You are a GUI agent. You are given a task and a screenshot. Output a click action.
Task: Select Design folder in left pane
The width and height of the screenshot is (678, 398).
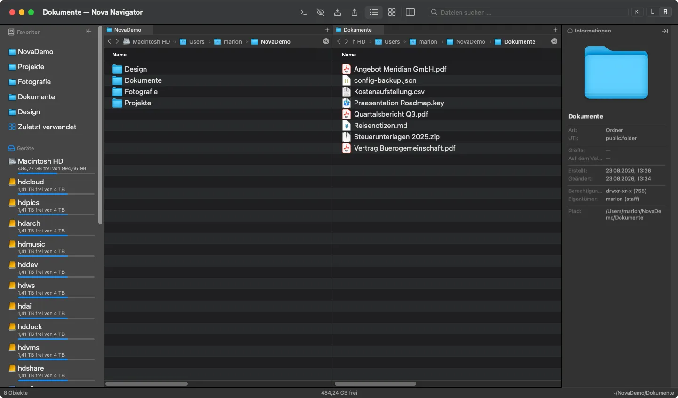pos(218,69)
